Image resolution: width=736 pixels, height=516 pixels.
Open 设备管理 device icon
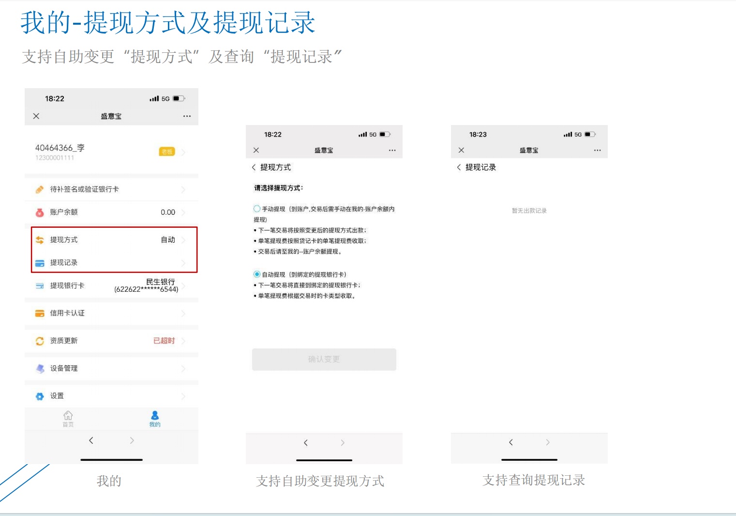coord(40,369)
